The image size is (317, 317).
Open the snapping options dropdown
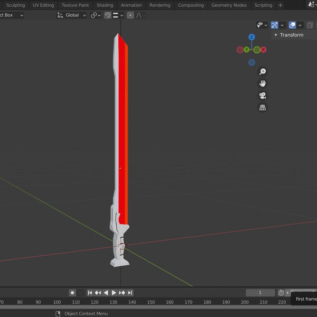pyautogui.click(x=118, y=15)
